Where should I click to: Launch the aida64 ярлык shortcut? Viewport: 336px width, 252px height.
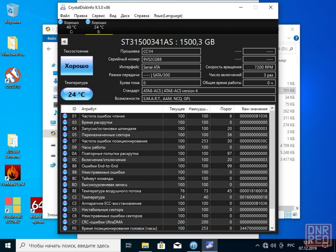[38, 210]
